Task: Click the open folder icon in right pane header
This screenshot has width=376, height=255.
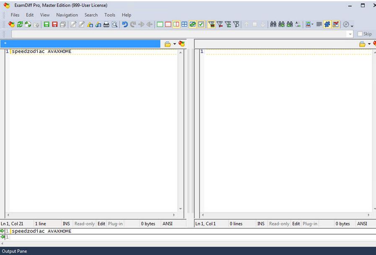Action: [362, 44]
